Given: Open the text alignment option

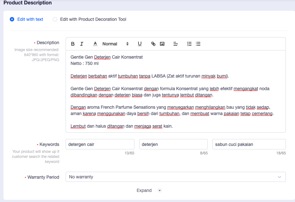Looking at the screenshot, I should pos(175,44).
